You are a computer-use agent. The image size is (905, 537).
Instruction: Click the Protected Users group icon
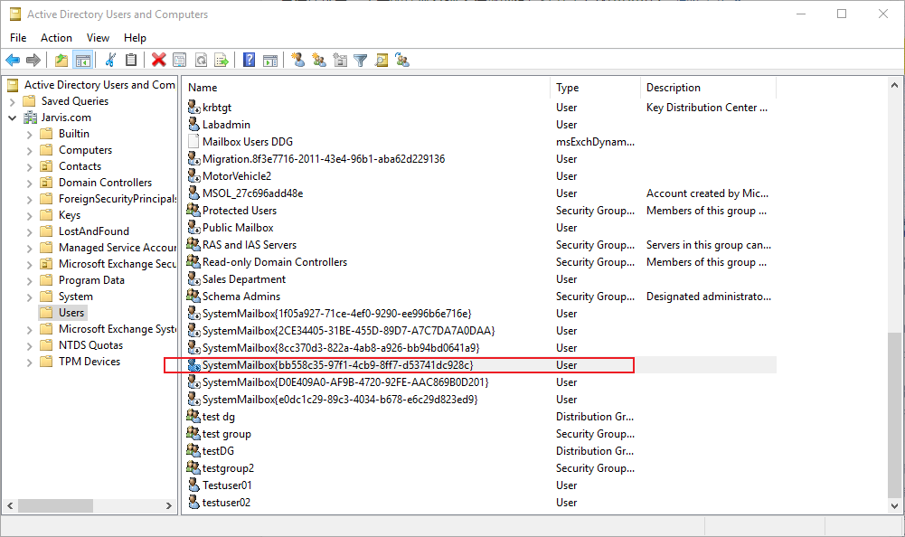pos(193,210)
